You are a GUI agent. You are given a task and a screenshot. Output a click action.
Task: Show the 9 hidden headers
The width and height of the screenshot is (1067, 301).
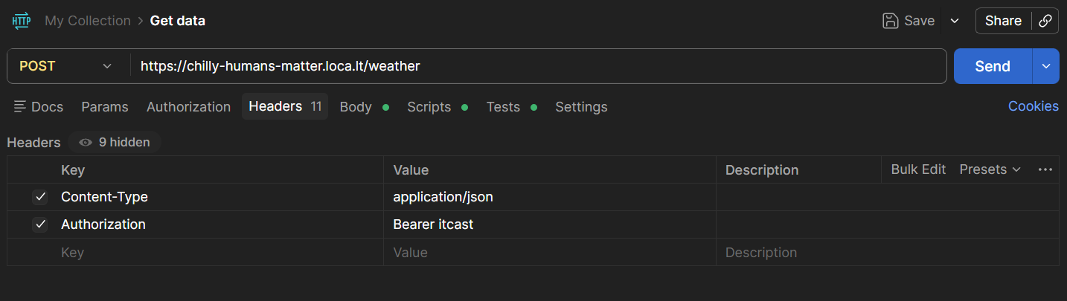(x=115, y=142)
